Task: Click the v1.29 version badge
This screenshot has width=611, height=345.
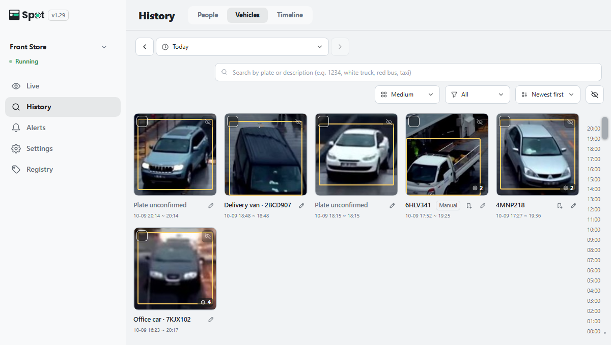Action: (59, 15)
